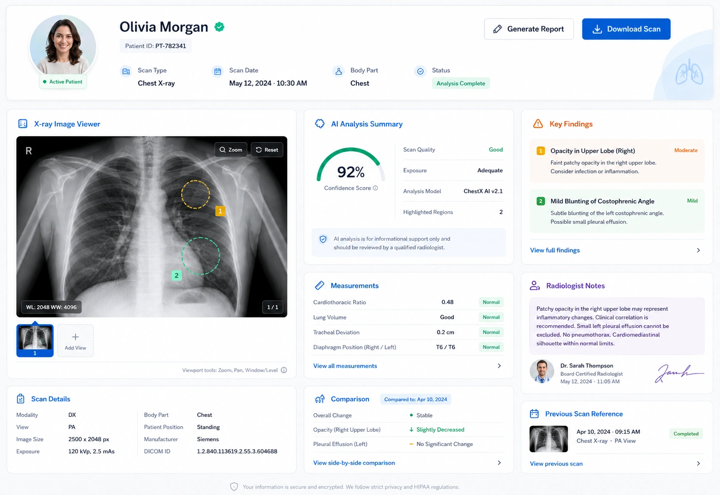Click the Analysis Complete status badge
Viewport: 720px width, 495px height.
coord(460,83)
